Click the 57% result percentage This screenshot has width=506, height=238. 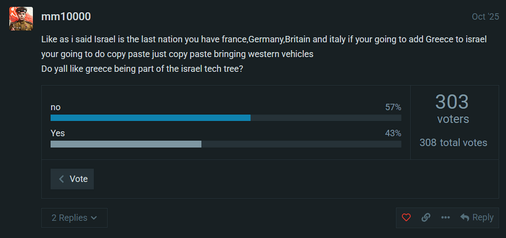[393, 107]
